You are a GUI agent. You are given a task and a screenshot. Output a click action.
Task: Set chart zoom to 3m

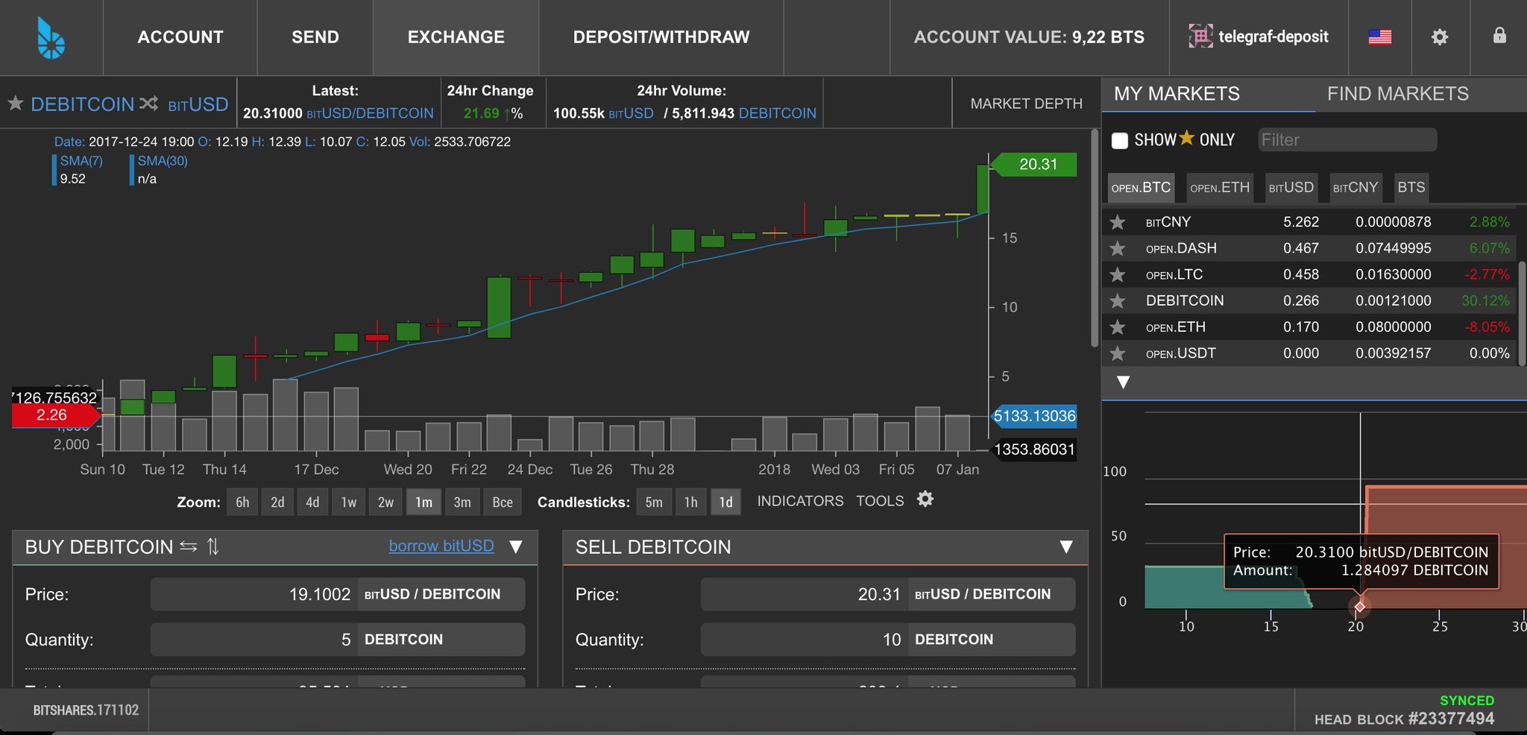[x=462, y=502]
